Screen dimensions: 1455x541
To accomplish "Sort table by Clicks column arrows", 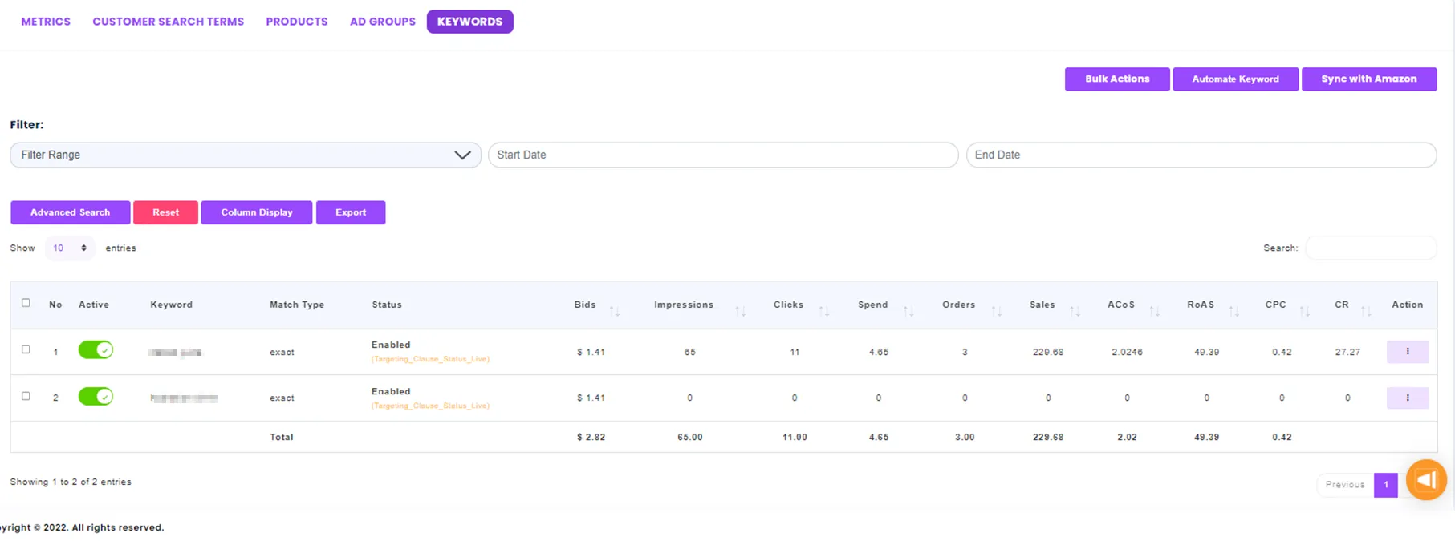I will [824, 311].
